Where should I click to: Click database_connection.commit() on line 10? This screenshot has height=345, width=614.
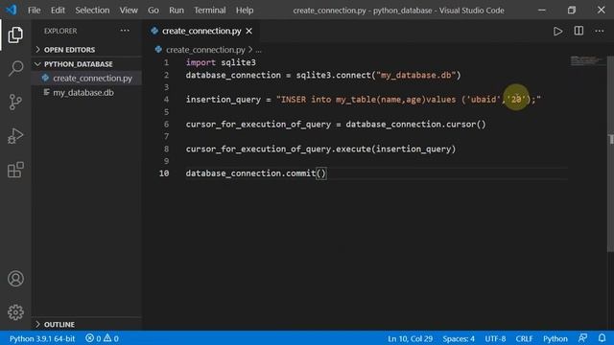click(256, 173)
